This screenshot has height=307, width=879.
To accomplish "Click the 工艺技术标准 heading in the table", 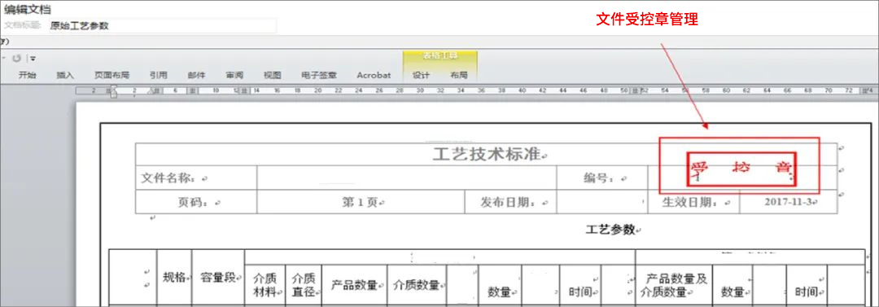I will (488, 155).
